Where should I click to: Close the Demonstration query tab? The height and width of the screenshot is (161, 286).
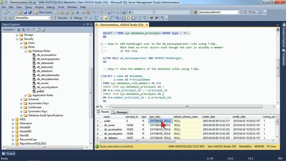(147, 25)
